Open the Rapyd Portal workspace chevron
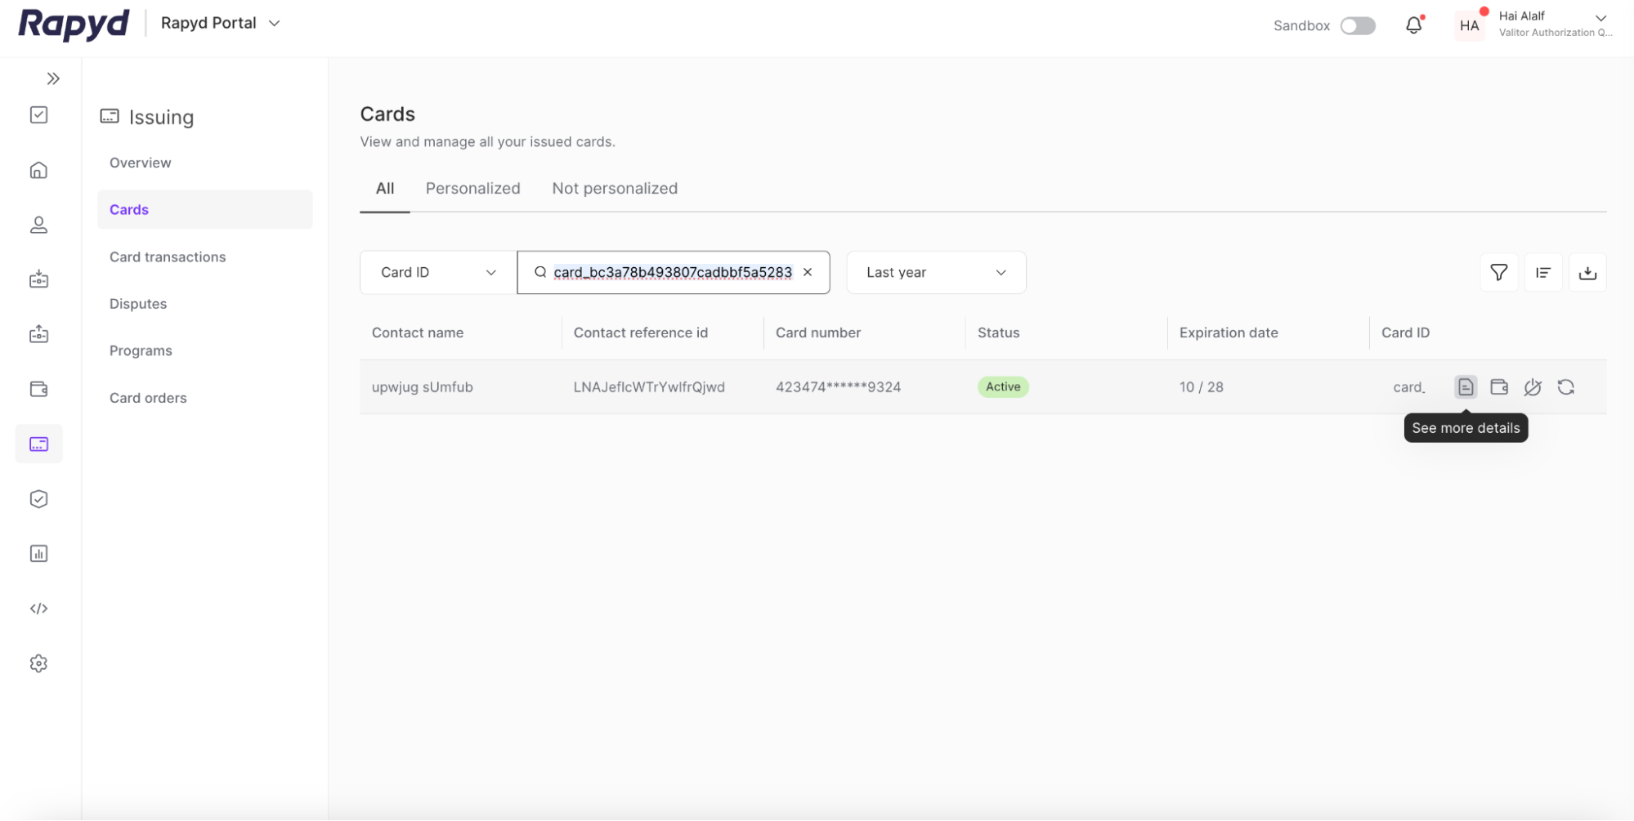The height and width of the screenshot is (821, 1634). [273, 23]
